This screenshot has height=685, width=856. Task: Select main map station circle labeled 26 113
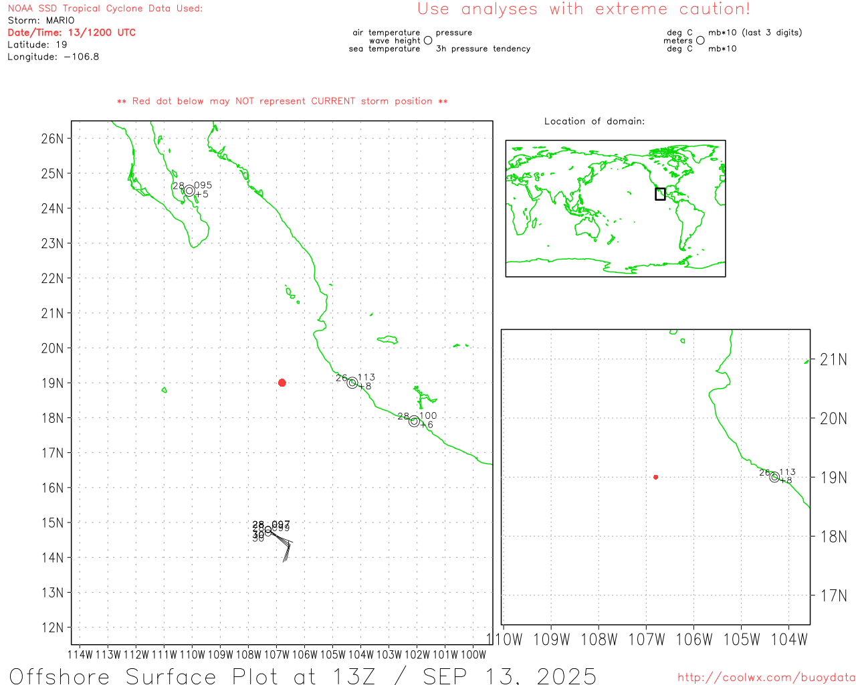[352, 383]
